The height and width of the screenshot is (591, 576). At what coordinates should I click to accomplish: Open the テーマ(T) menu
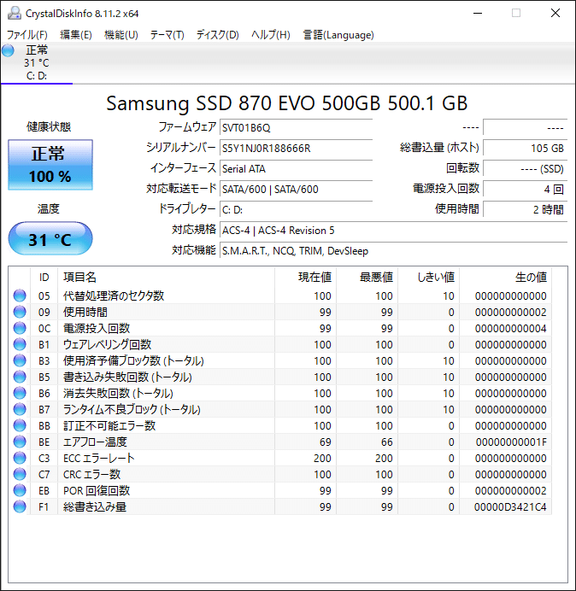pyautogui.click(x=168, y=35)
